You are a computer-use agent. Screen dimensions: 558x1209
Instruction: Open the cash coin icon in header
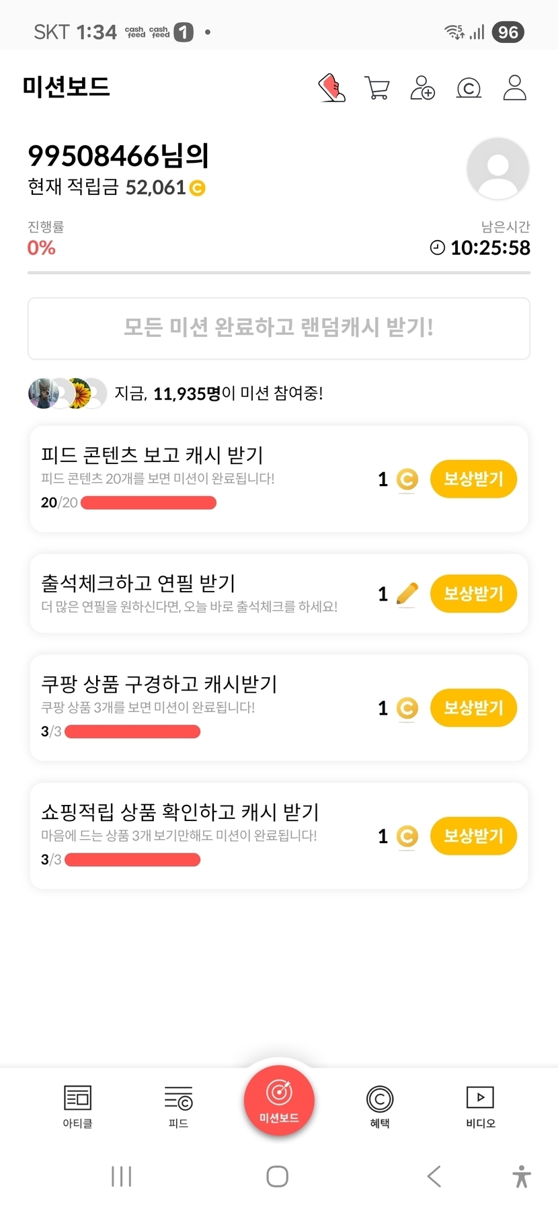(469, 88)
